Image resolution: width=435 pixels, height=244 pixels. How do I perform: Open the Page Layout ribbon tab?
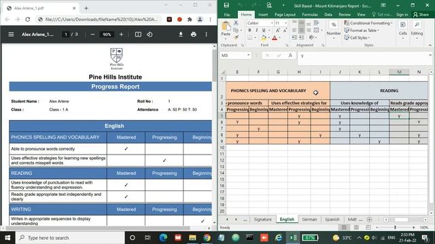(x=285, y=14)
